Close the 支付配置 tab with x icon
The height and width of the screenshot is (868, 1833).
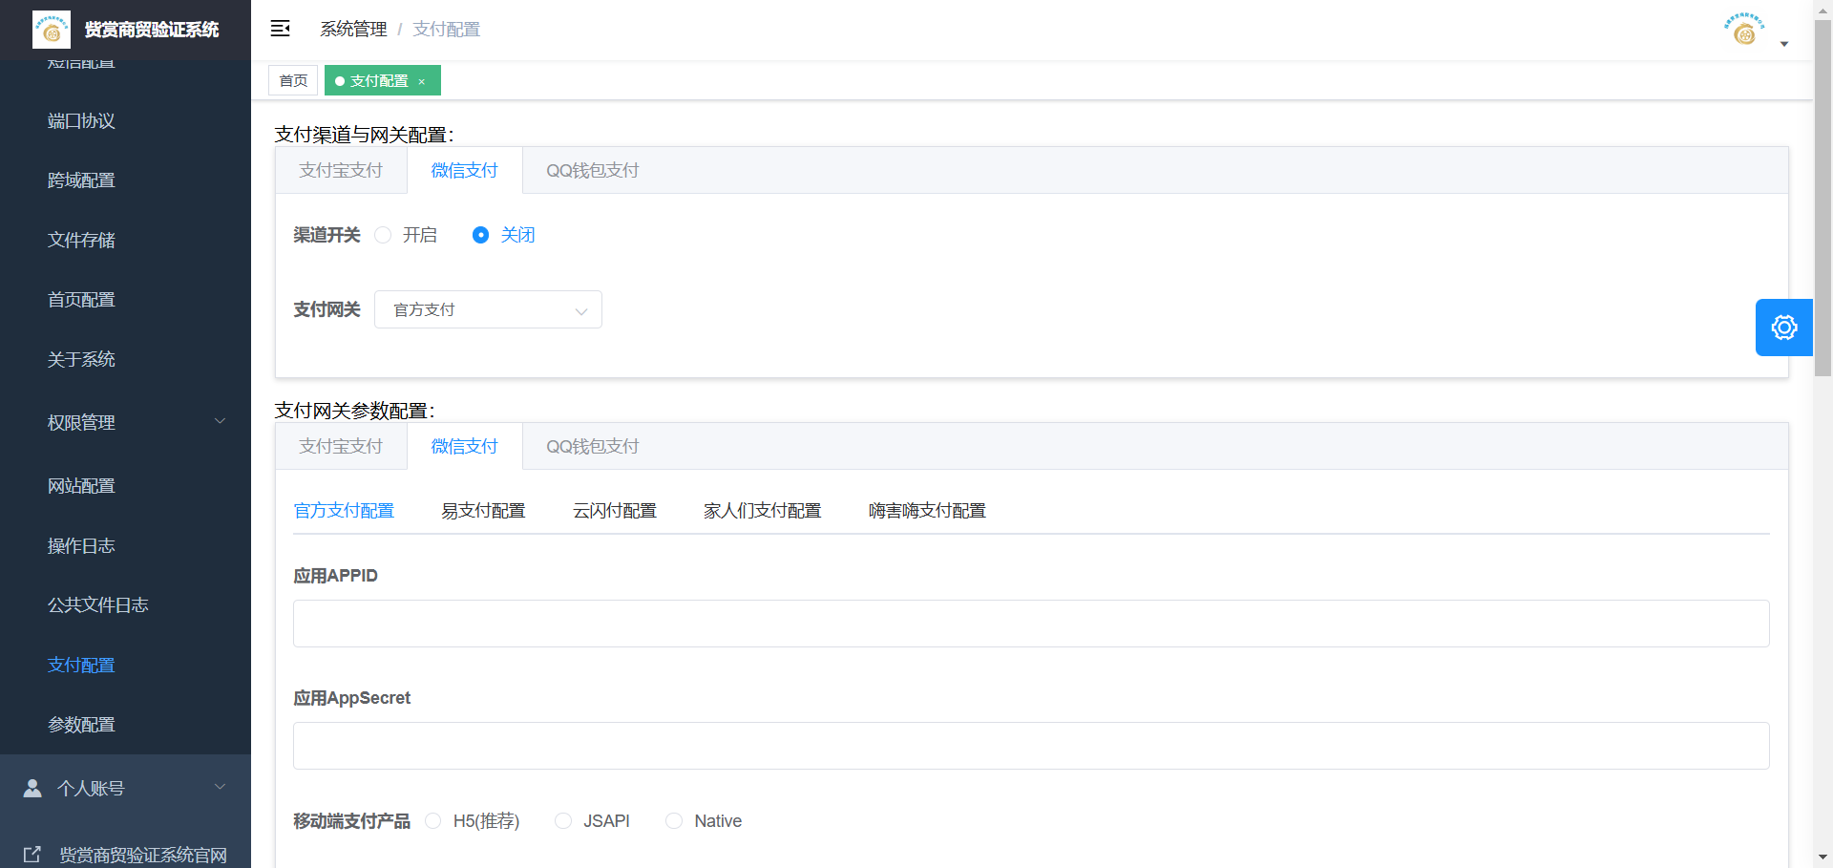[422, 82]
